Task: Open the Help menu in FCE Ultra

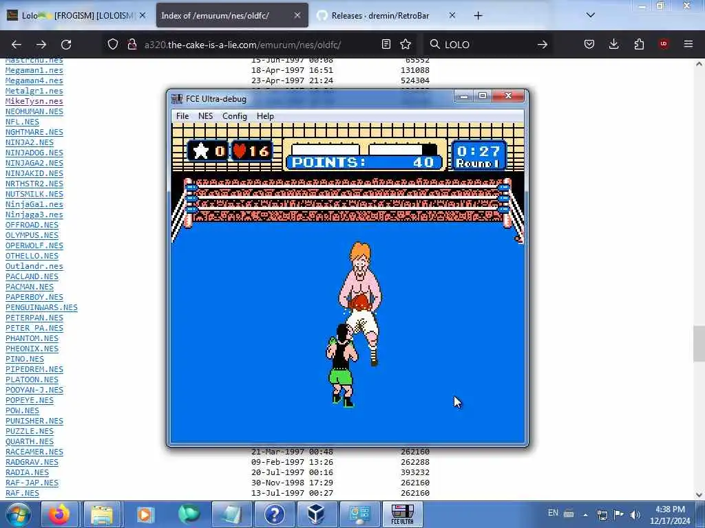Action: [x=265, y=115]
